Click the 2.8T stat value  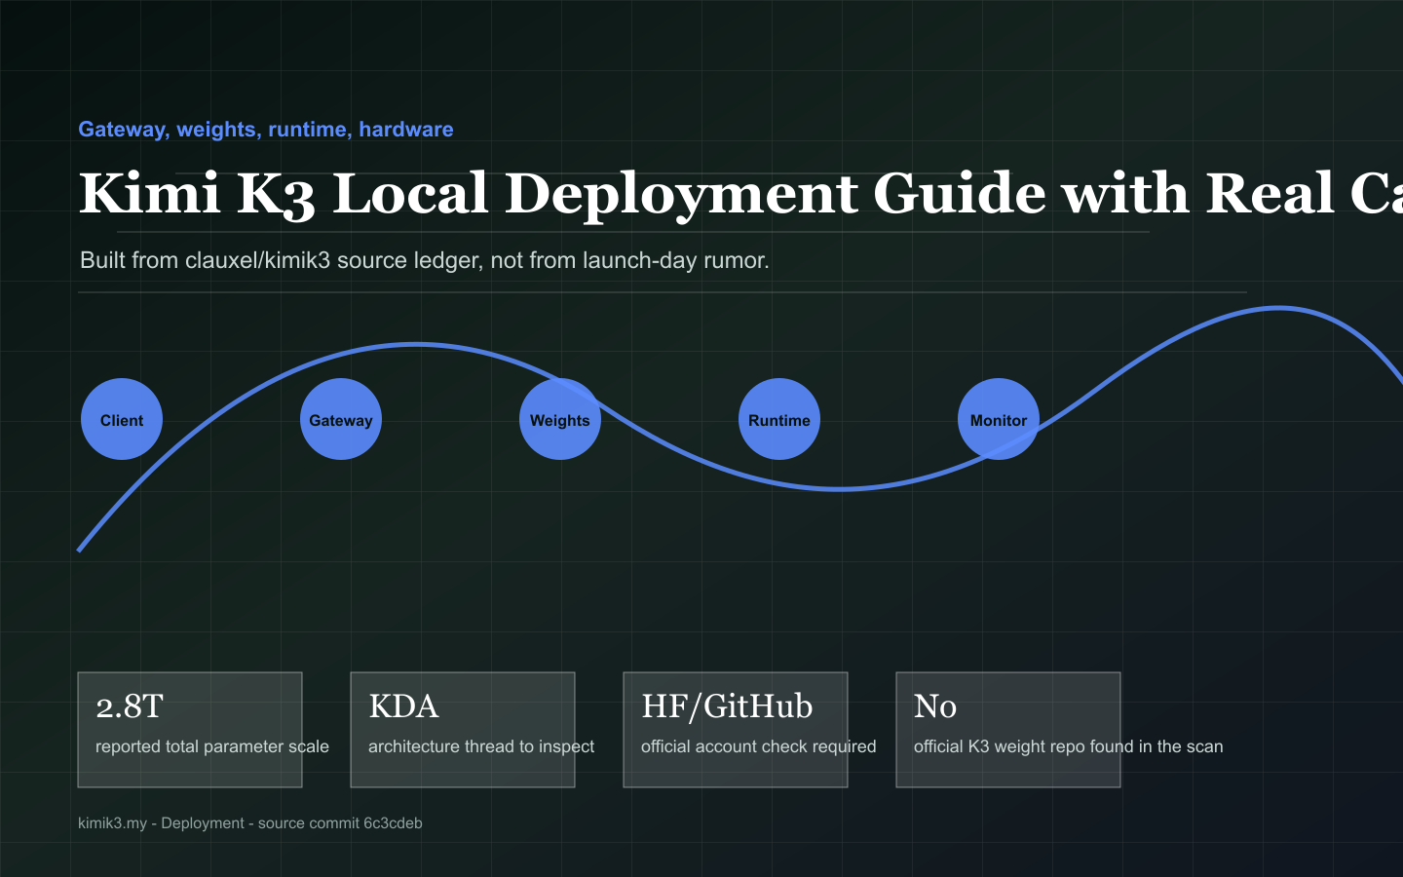click(130, 705)
